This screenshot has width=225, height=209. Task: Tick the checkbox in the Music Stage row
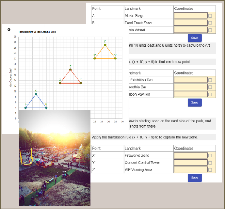210,16
